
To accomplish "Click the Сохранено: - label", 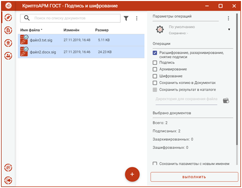I will tap(178, 33).
